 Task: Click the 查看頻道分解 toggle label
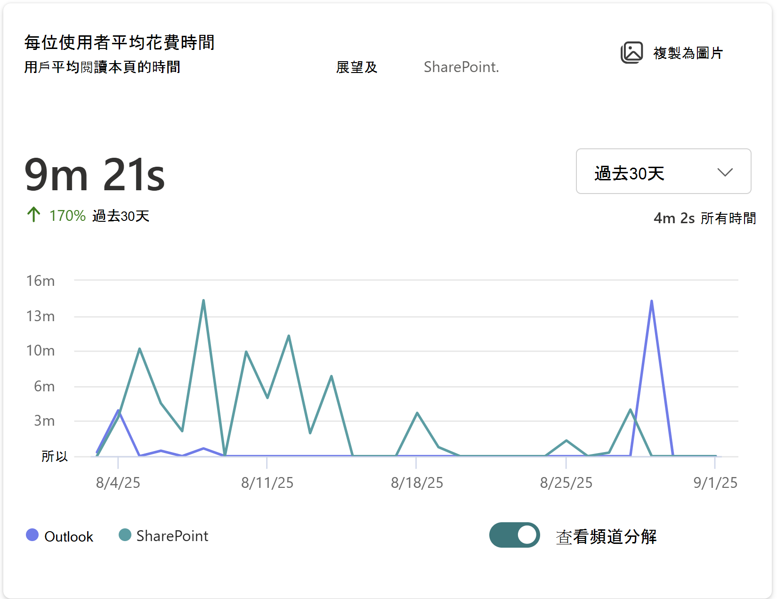606,536
